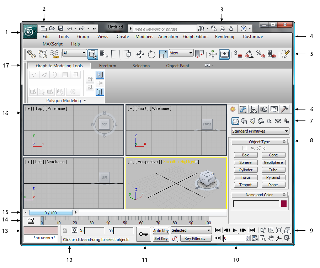The height and width of the screenshot is (268, 320).
Task: Click the Select and Move tool
Action: [x=140, y=54]
